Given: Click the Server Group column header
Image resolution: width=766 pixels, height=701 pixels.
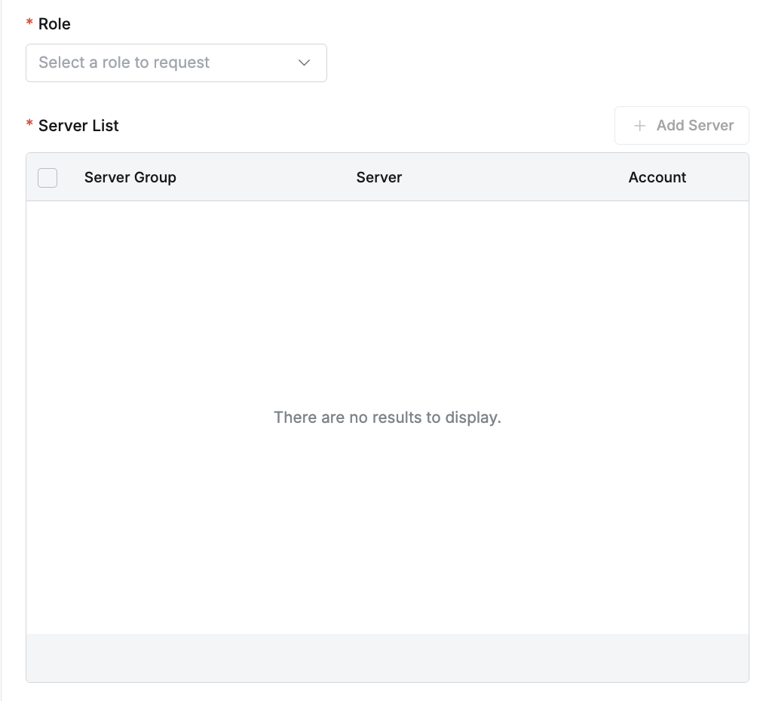Looking at the screenshot, I should 130,177.
